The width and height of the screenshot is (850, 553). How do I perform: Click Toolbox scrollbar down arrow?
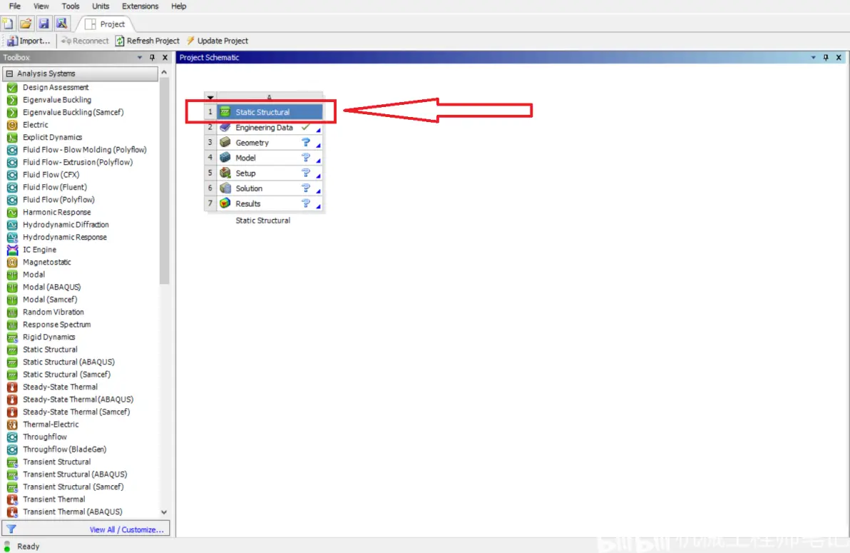coord(164,512)
